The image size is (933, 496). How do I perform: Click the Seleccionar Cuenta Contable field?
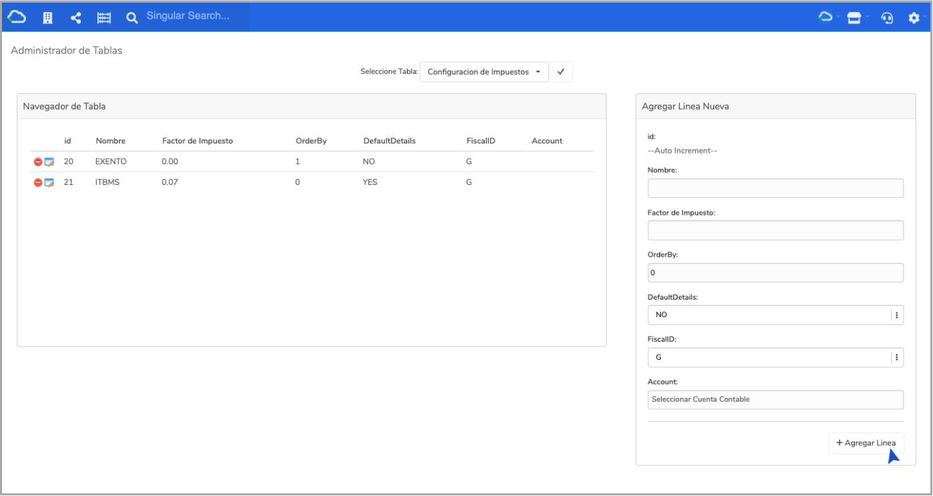coord(776,400)
